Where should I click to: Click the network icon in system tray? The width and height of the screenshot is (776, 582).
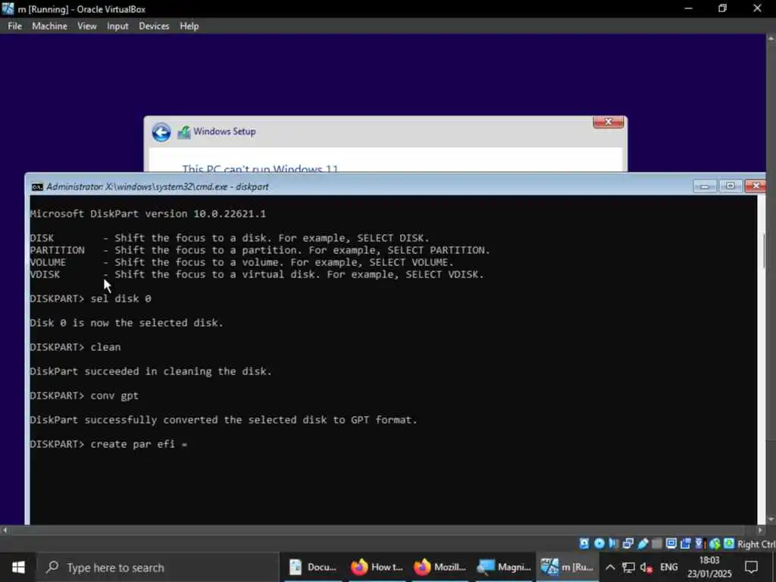(x=628, y=567)
